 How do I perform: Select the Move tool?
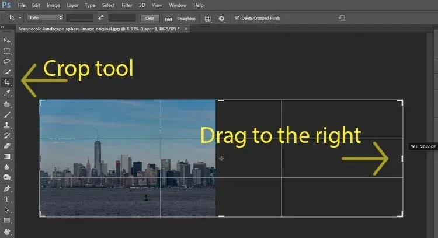pyautogui.click(x=7, y=40)
